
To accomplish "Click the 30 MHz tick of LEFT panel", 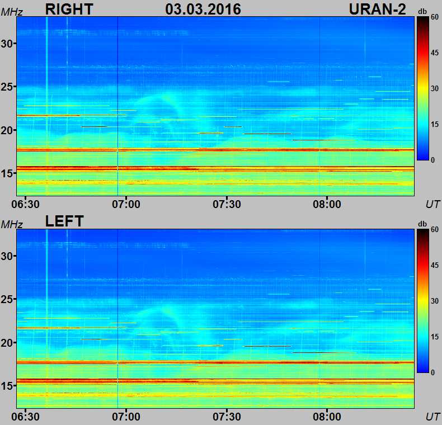I will [7, 256].
